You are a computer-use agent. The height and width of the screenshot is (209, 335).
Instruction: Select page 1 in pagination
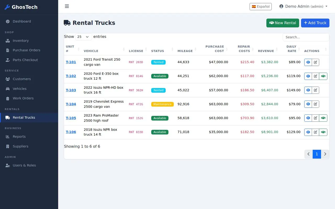317,154
